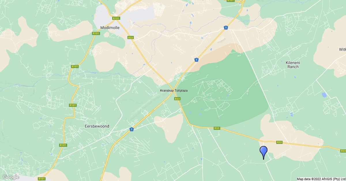Select the N1 shield nearest Eersbewoond
This screenshot has height=181, width=346.
(x=131, y=129)
